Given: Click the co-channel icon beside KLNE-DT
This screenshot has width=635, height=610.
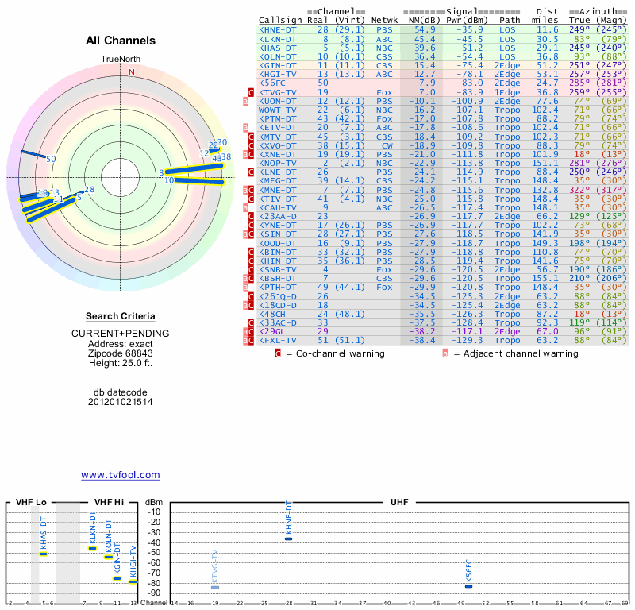Looking at the screenshot, I should pos(251,172).
